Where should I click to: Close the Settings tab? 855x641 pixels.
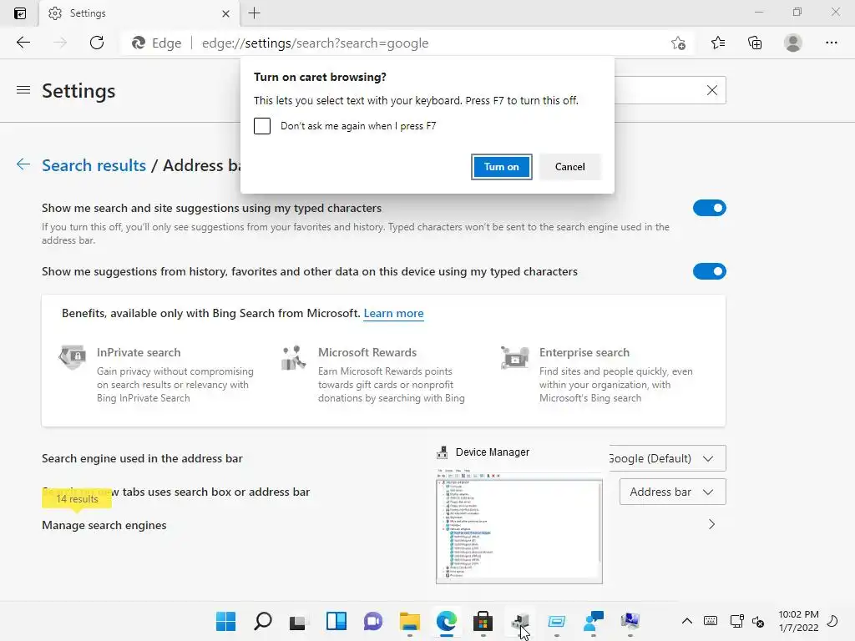pyautogui.click(x=225, y=13)
